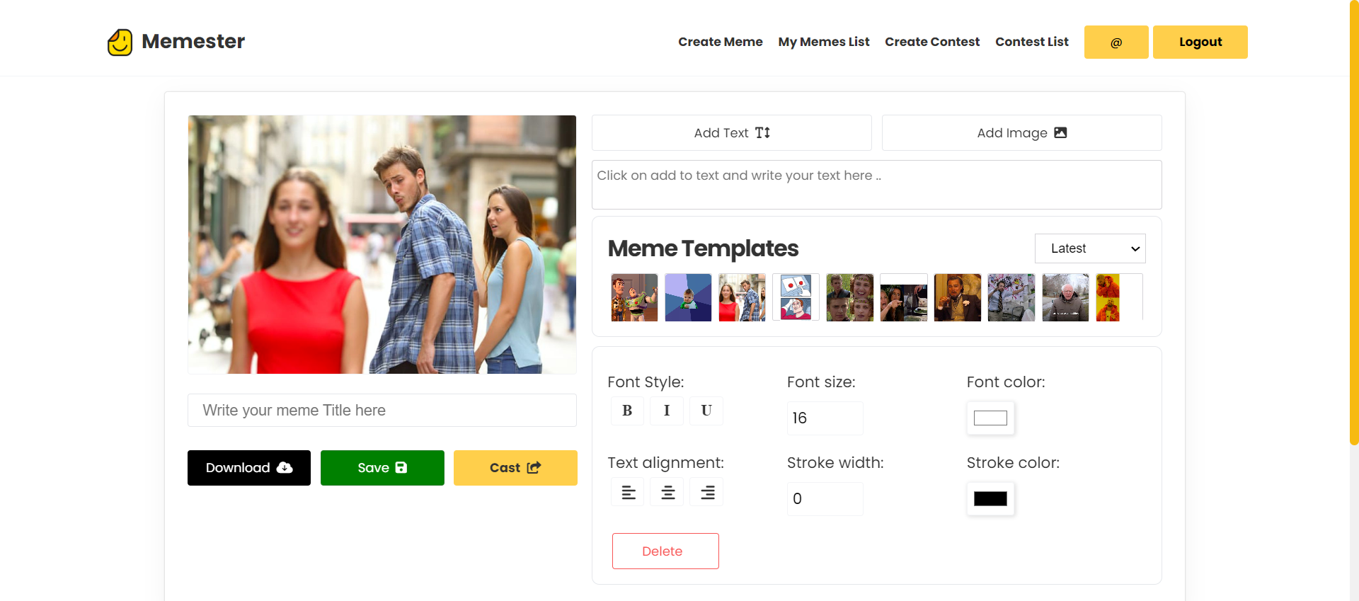Center-align the text
Screen dimensions: 1359x601
pyautogui.click(x=667, y=492)
